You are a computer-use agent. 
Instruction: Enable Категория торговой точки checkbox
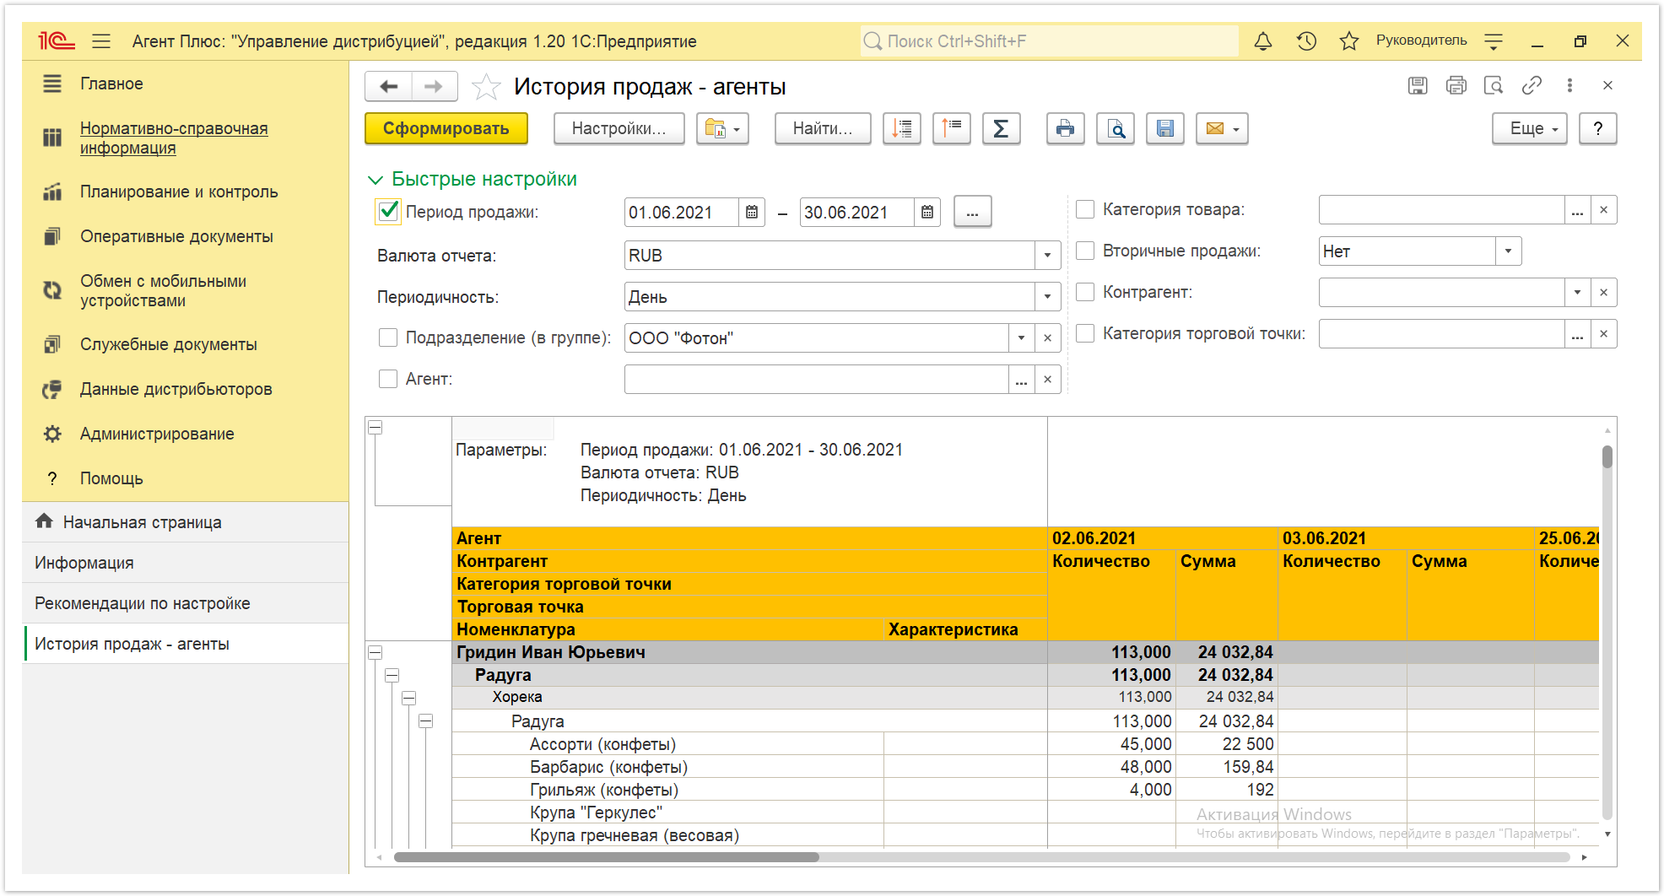(1085, 333)
